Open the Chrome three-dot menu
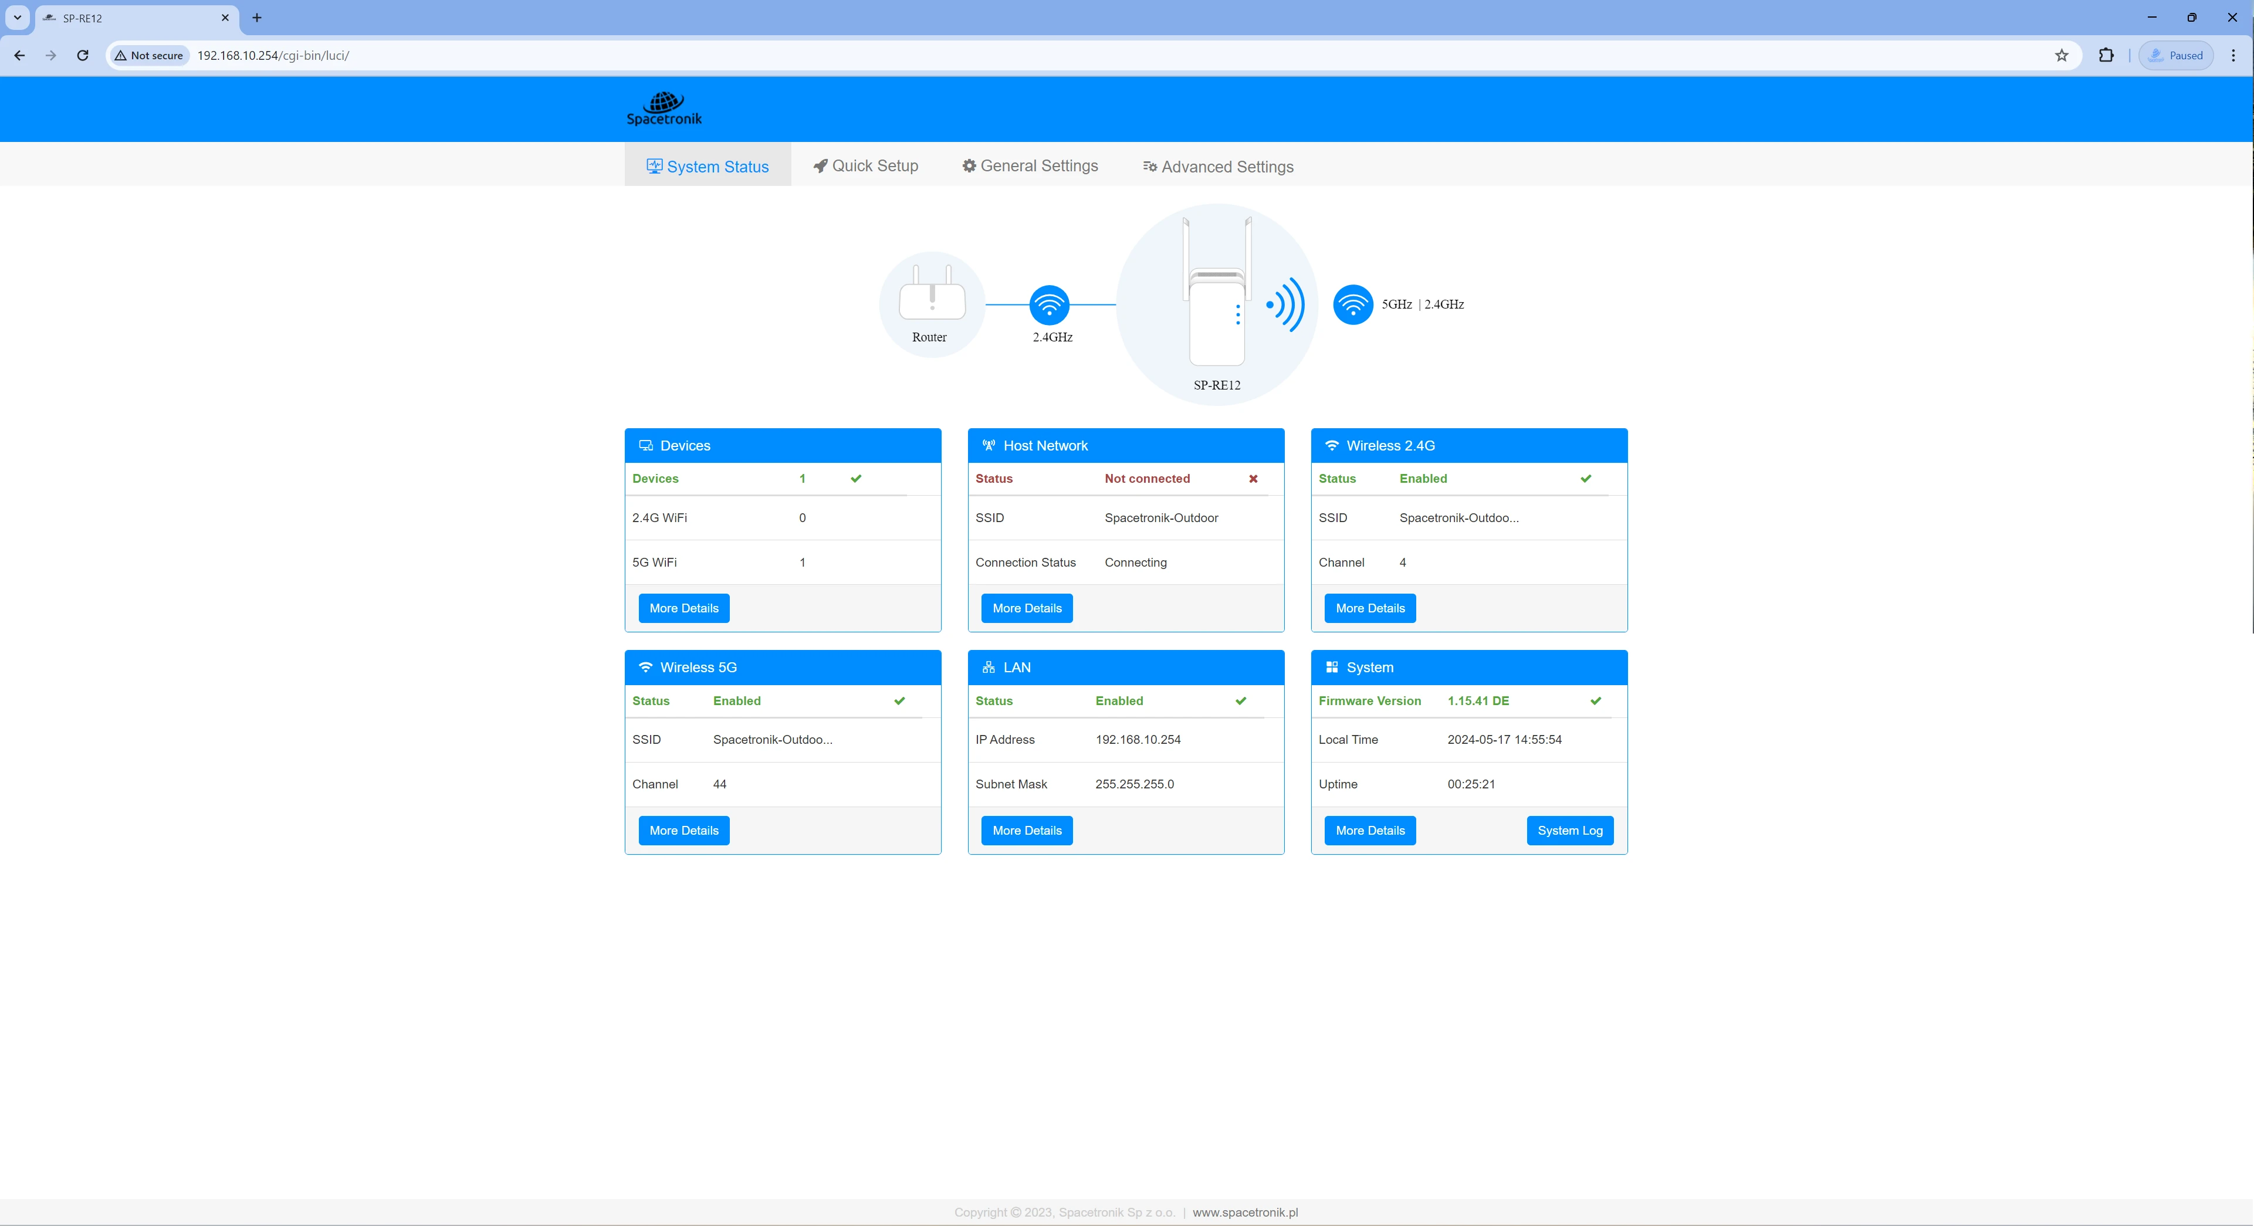The width and height of the screenshot is (2254, 1226). pos(2233,55)
